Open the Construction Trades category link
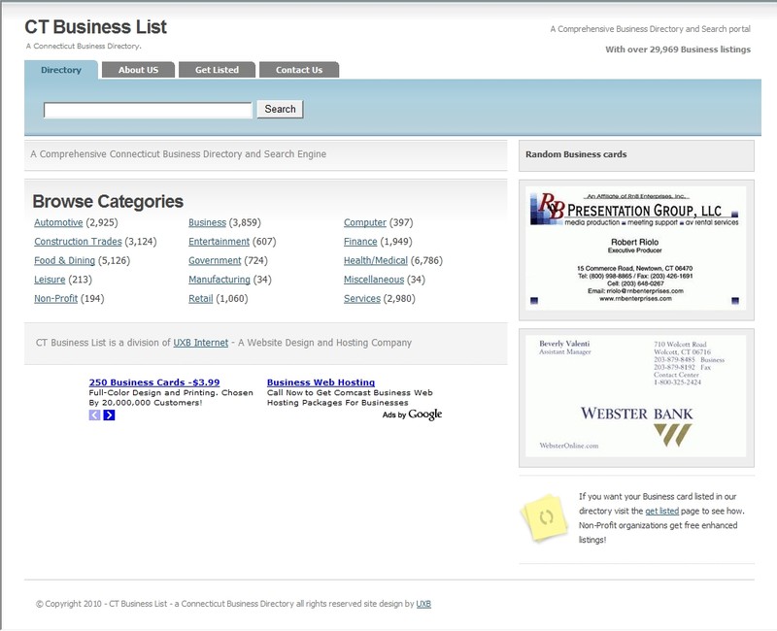 pos(78,242)
